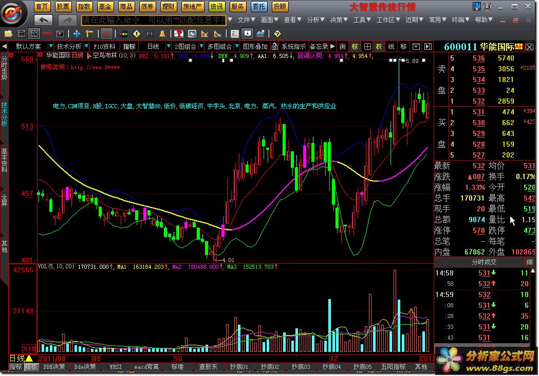
Task: Open the news page layout icon
Action: click(x=235, y=34)
